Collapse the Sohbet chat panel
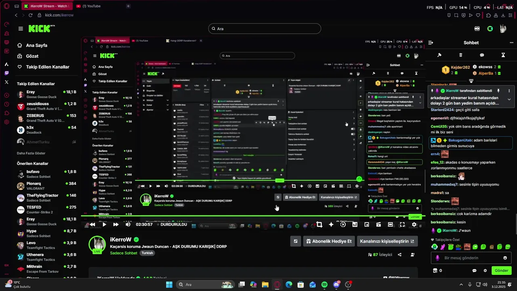Image resolution: width=517 pixels, height=291 pixels. [x=431, y=42]
